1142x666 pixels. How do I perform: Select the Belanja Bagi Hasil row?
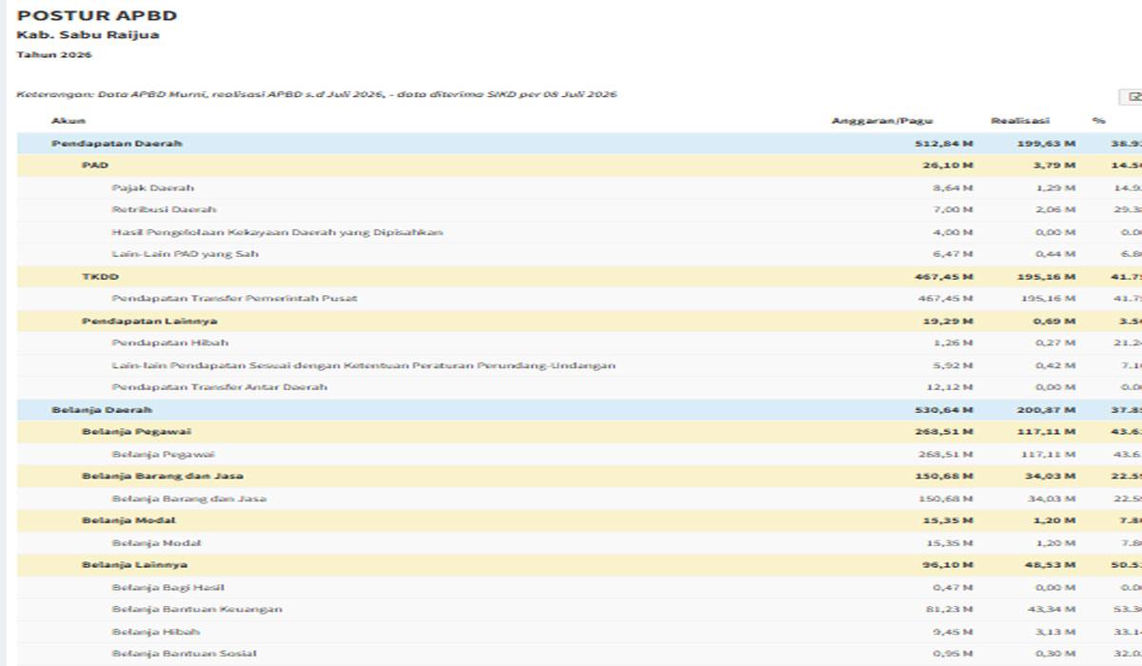pos(580,588)
